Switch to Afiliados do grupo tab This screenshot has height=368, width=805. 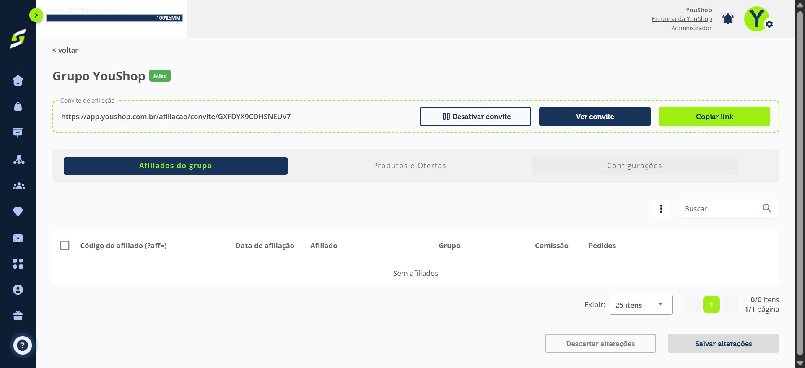[176, 166]
